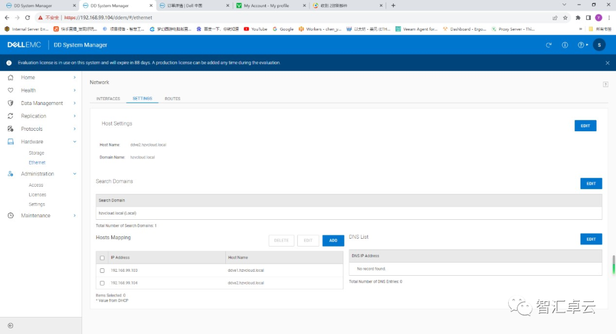
Task: Open browser extensions puzzle icon
Action: pos(578,18)
